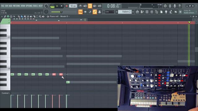Click the song position slider handle
The width and height of the screenshot is (198, 111).
click(61, 12)
